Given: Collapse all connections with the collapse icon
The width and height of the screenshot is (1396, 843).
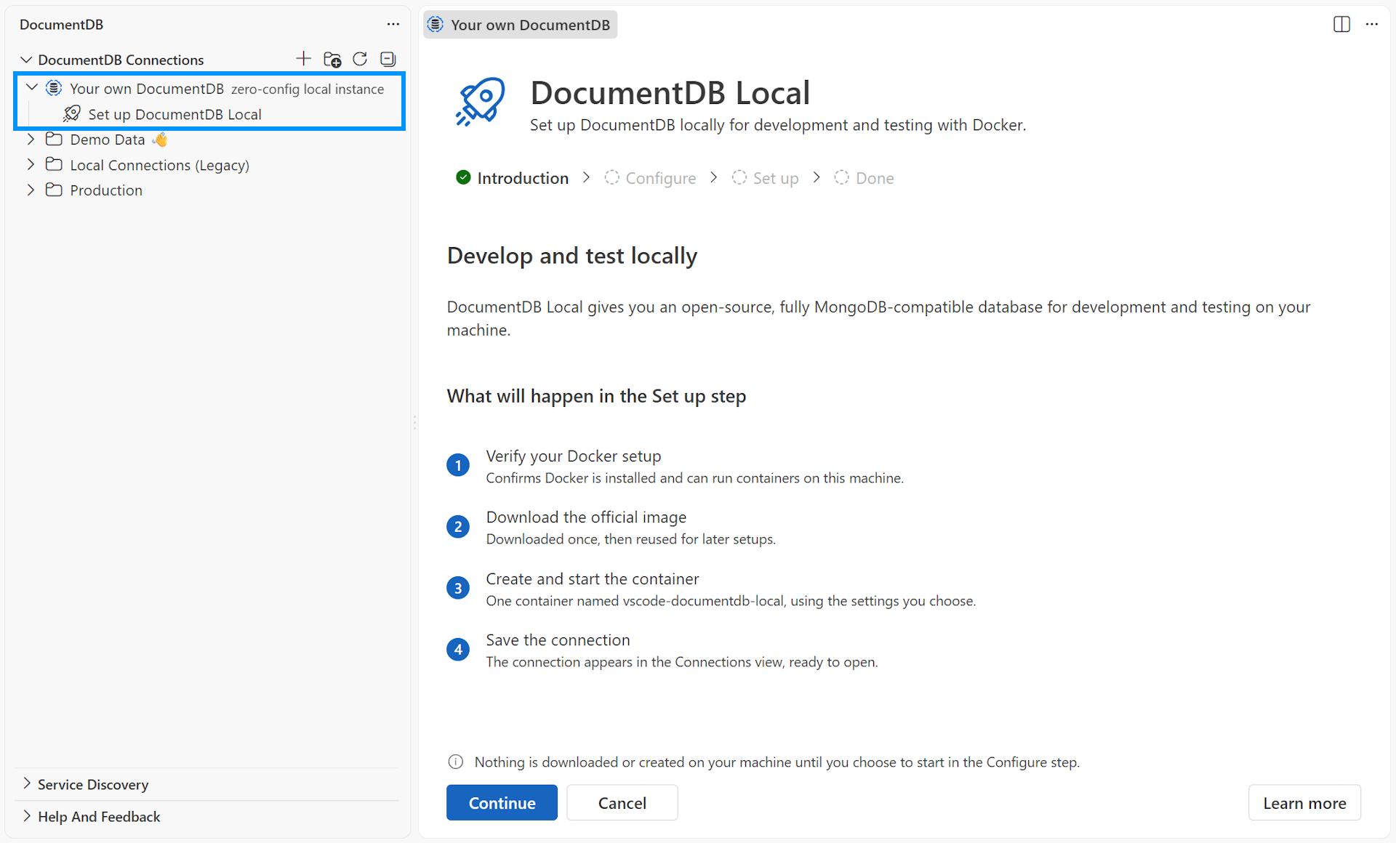Looking at the screenshot, I should coord(388,59).
